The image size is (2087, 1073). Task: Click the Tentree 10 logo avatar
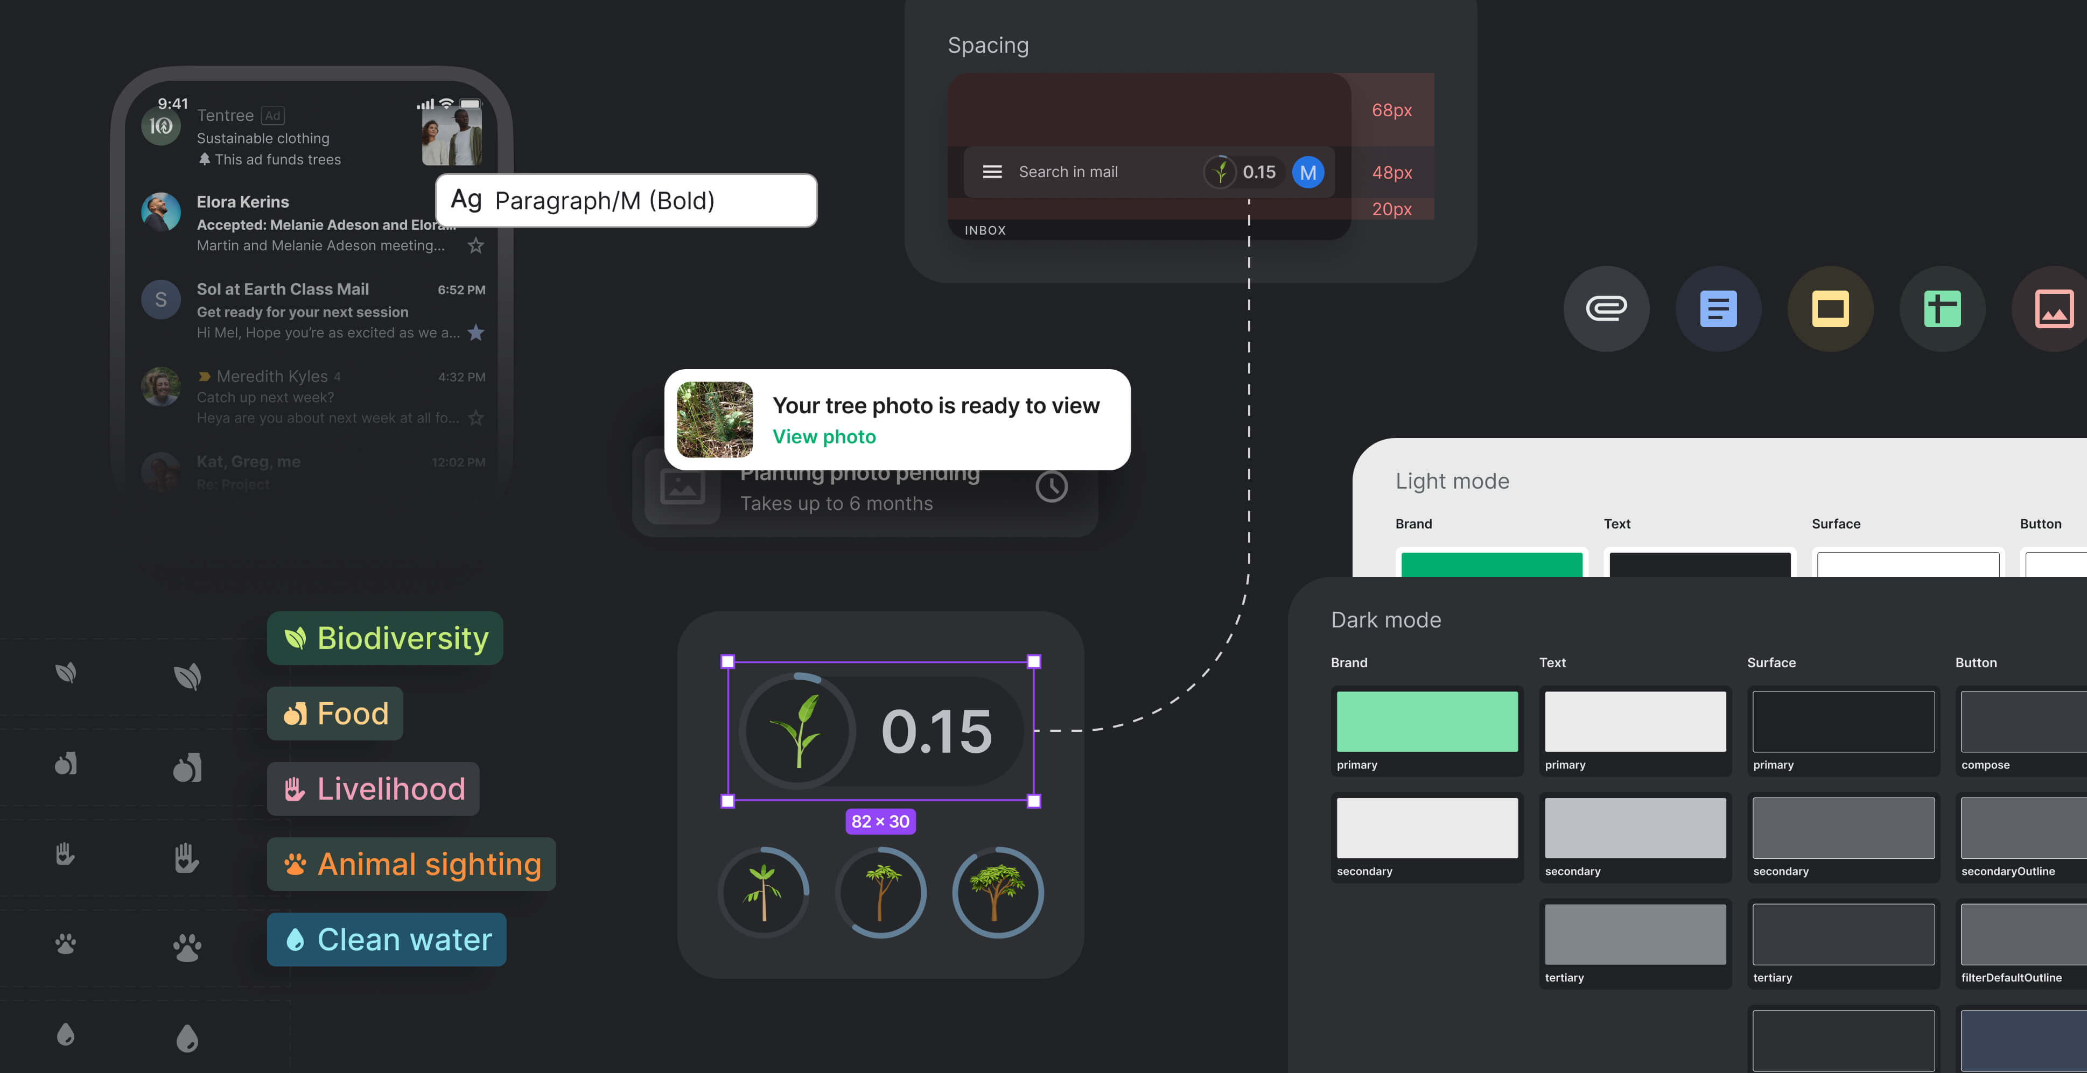[160, 125]
